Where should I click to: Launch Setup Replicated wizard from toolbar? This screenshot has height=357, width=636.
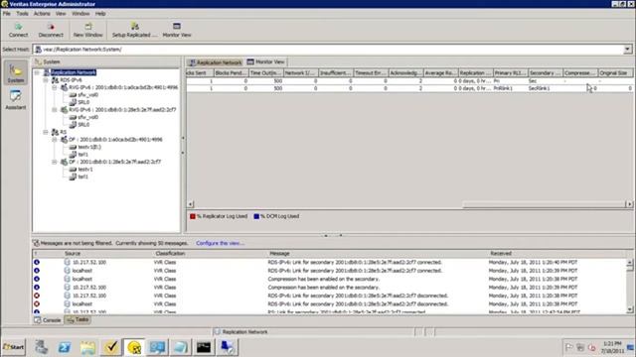click(x=135, y=27)
